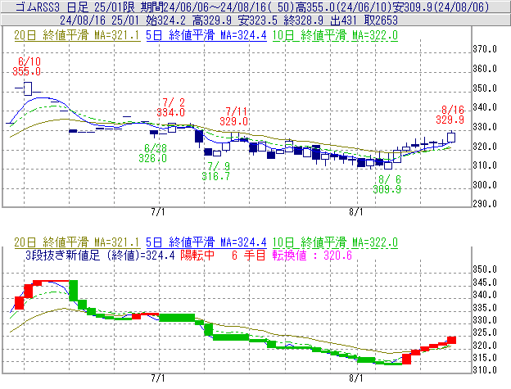Image resolution: width=511 pixels, height=389 pixels.
Task: Select upper chart 10日 終値平滑 MA=322.0 legend
Action: click(335, 35)
